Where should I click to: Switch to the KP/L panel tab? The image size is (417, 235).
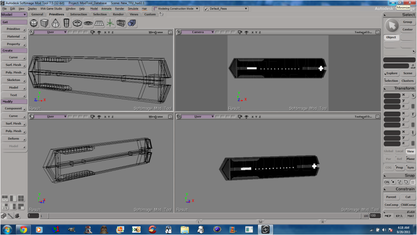(x=399, y=216)
